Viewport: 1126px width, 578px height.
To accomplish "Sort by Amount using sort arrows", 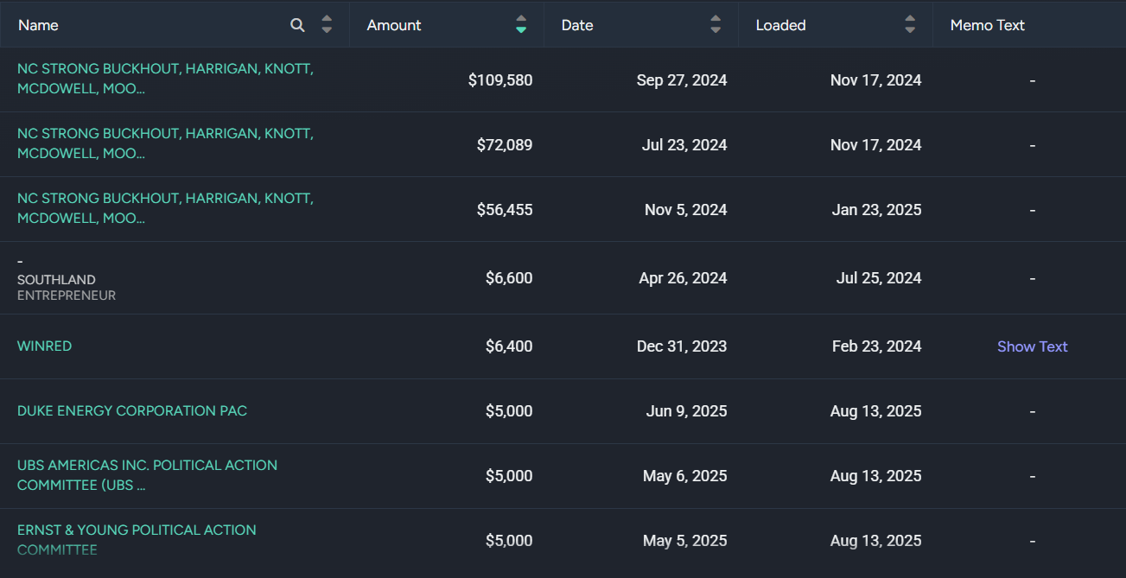I will tap(521, 25).
